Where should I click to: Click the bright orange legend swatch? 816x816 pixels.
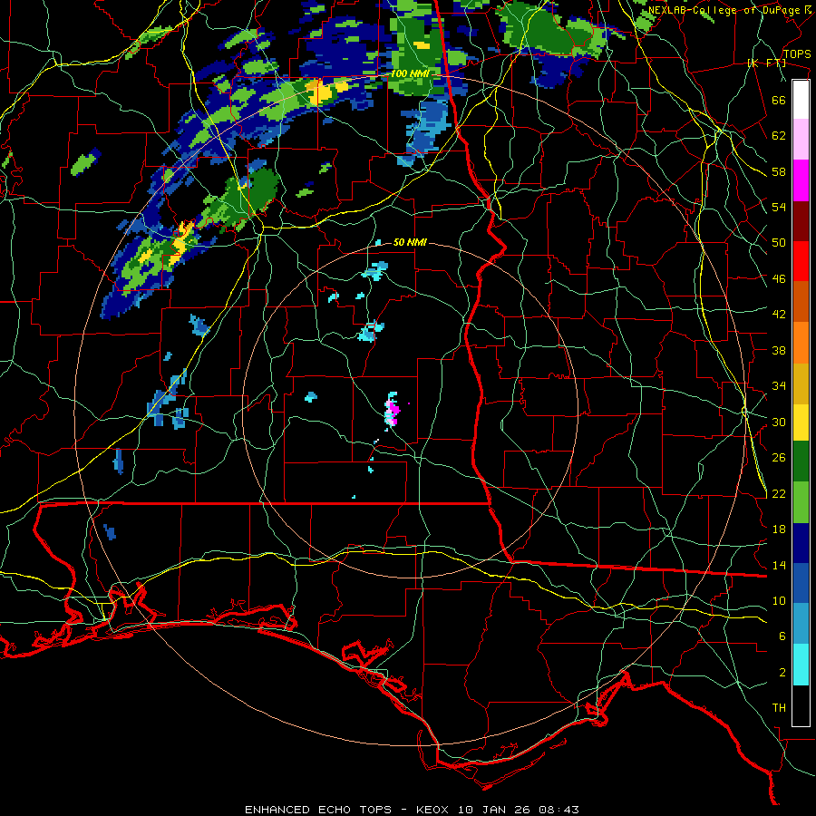tap(801, 343)
